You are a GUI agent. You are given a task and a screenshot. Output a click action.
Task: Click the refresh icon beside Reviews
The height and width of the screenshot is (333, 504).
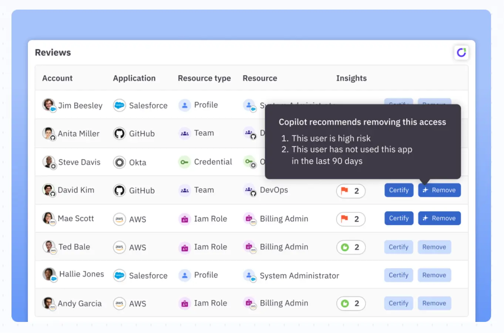(x=461, y=53)
